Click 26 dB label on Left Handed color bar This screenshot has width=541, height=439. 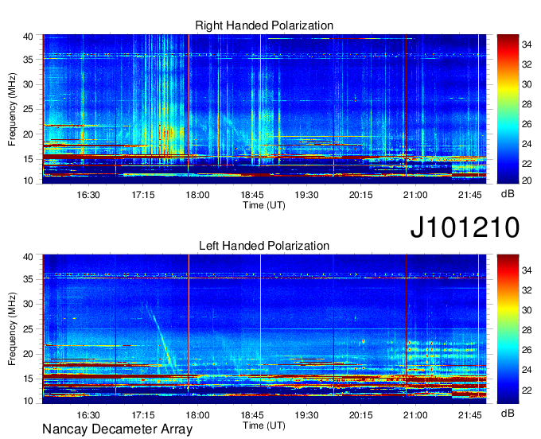click(527, 350)
